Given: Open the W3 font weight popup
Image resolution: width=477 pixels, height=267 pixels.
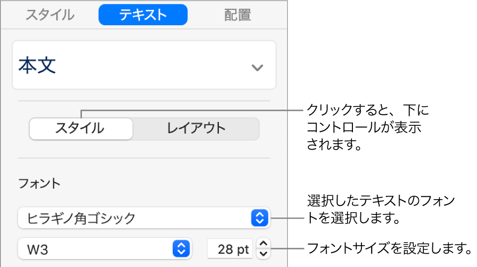Looking at the screenshot, I should click(x=105, y=249).
